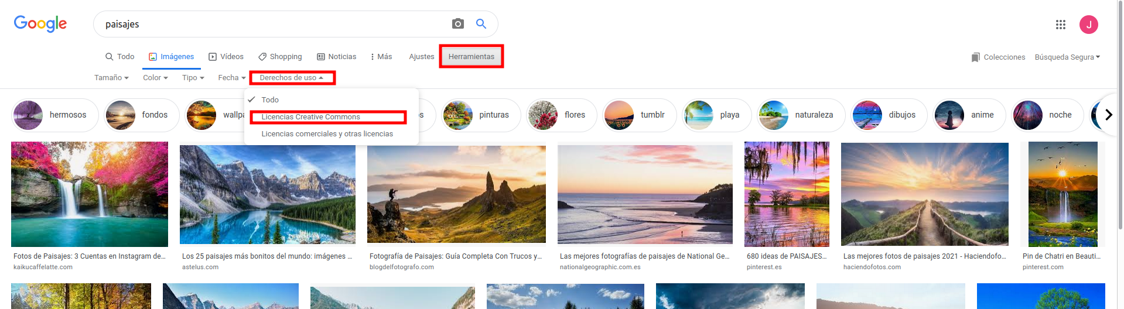The height and width of the screenshot is (309, 1124).
Task: Open the Google apps grid icon
Action: coord(1060,25)
